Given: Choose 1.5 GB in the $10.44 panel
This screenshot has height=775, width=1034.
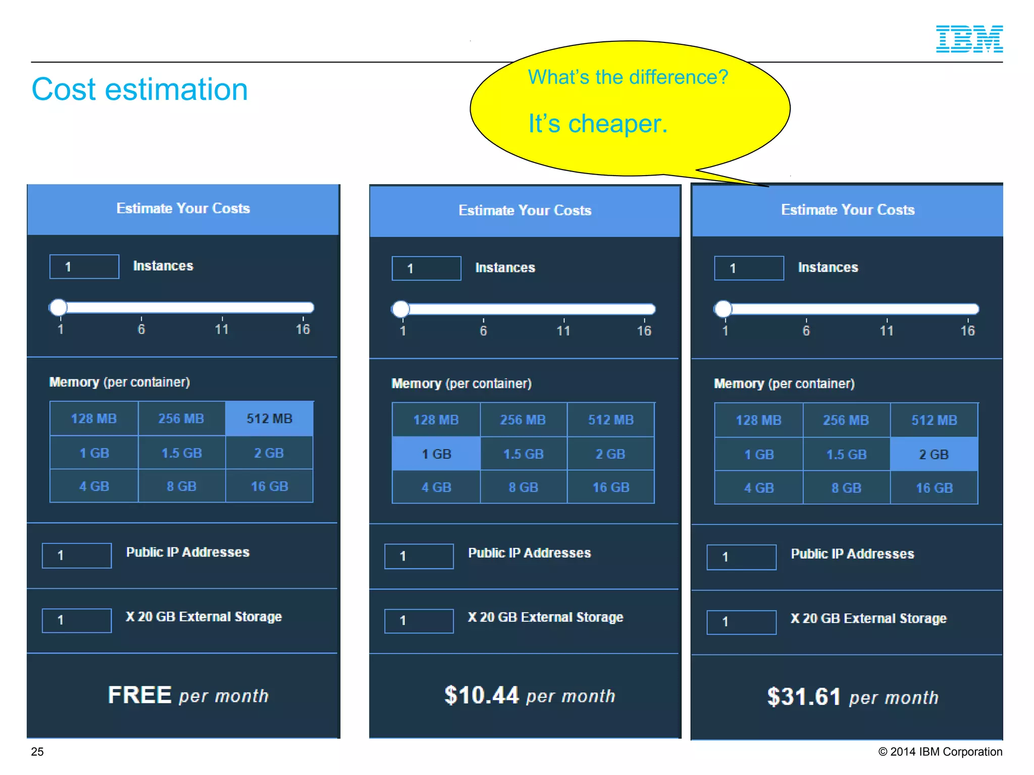Looking at the screenshot, I should (x=524, y=454).
